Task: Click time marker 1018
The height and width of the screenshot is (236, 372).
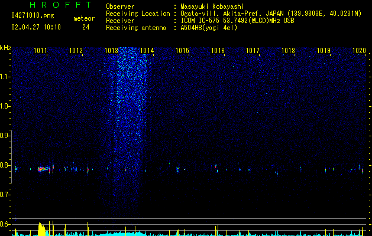Action: click(288, 51)
